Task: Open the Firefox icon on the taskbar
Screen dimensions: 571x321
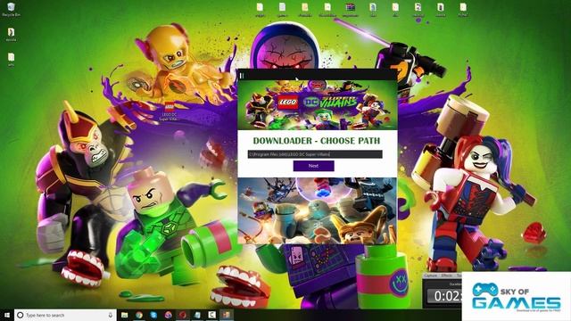Action: click(x=168, y=315)
